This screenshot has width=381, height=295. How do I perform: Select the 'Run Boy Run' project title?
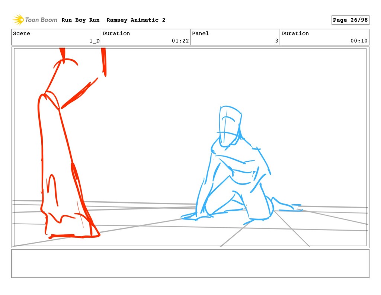point(80,20)
